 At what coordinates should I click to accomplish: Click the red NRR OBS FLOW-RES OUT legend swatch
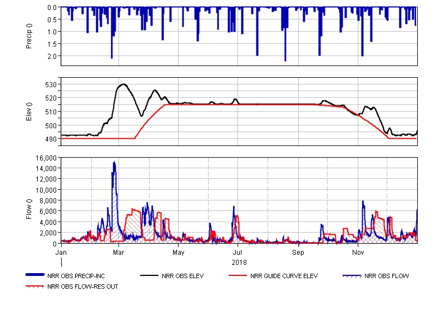coord(35,286)
